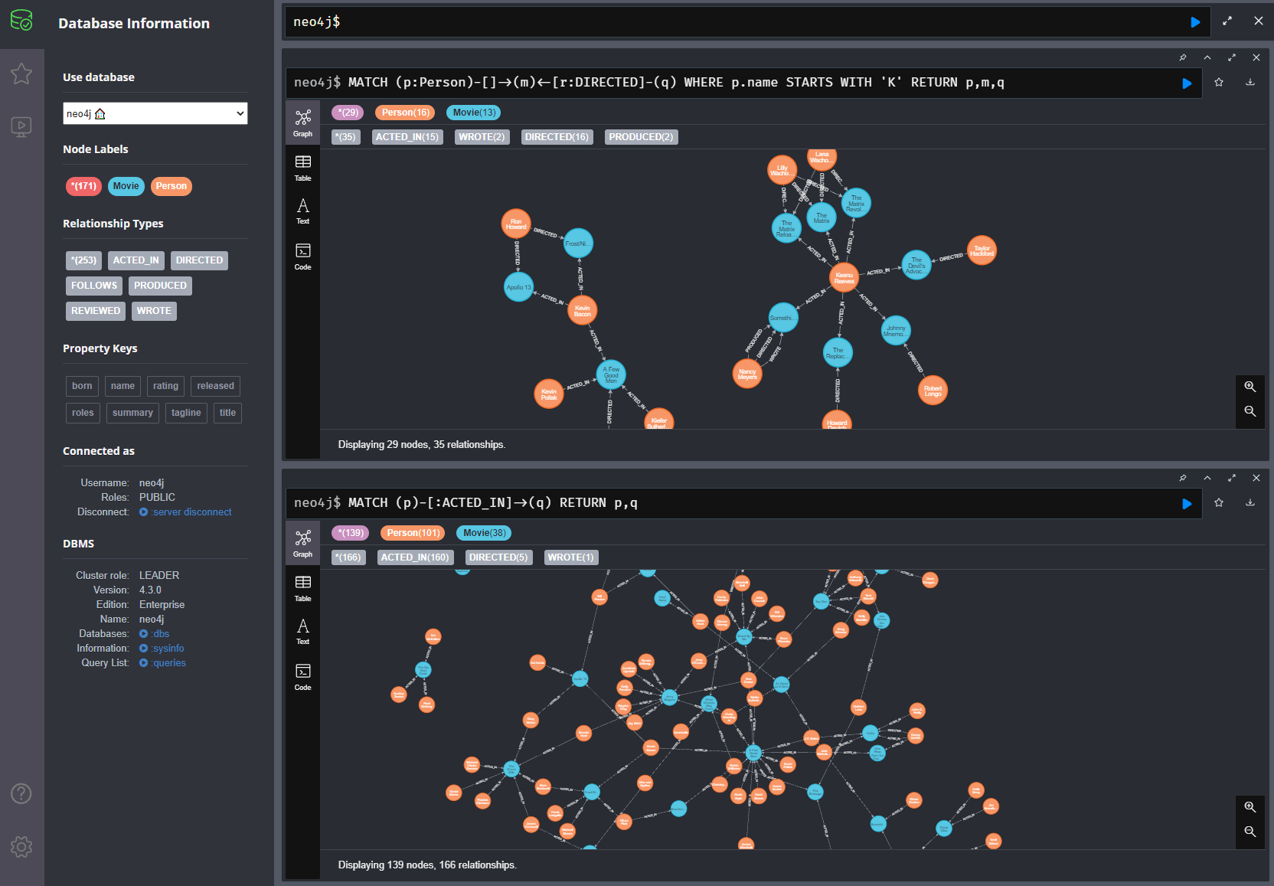Screen dimensions: 1274x886
Task: Click Movie(38) label in second frame
Action: [x=484, y=533]
